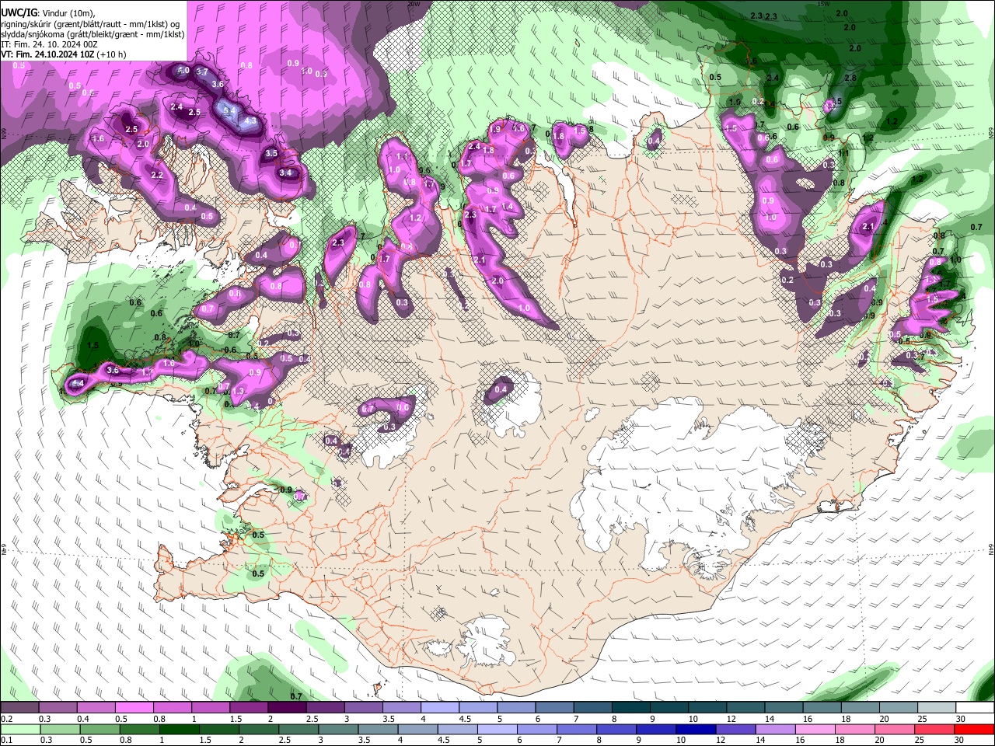Select the navy blue swatch in the lower legend row
This screenshot has height=746, width=995.
click(x=695, y=729)
